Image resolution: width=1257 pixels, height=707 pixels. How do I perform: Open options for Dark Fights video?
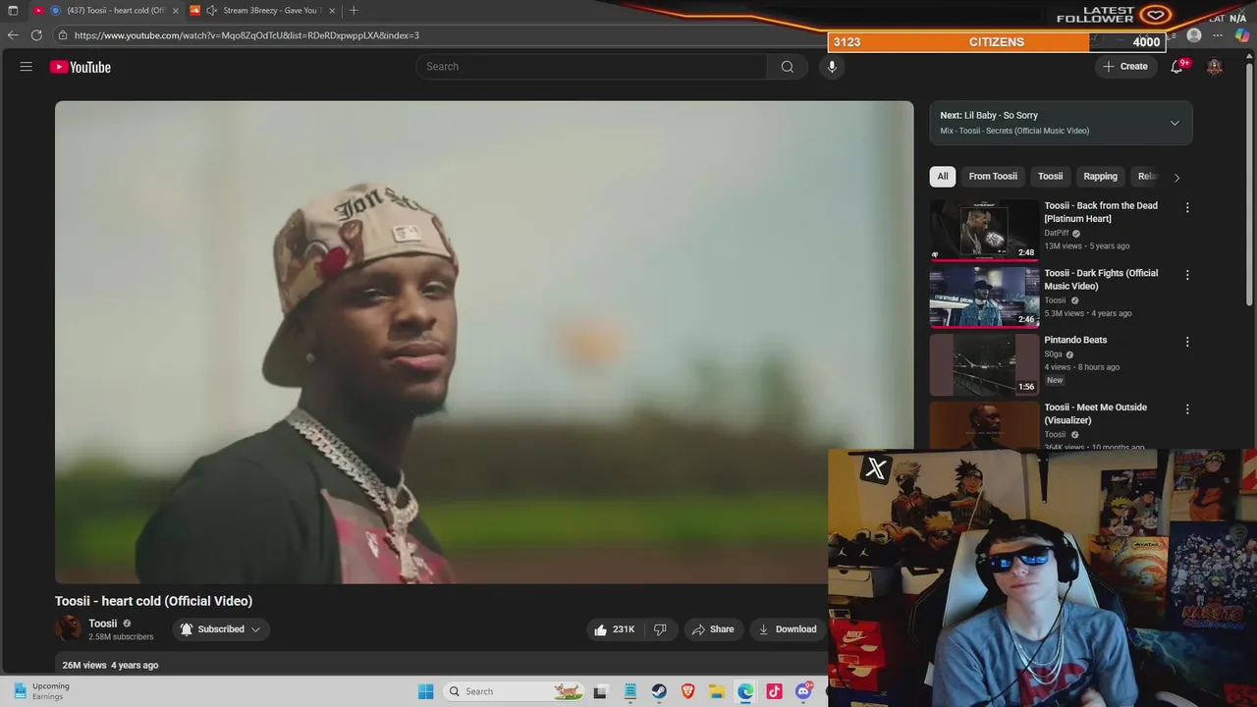tap(1187, 275)
